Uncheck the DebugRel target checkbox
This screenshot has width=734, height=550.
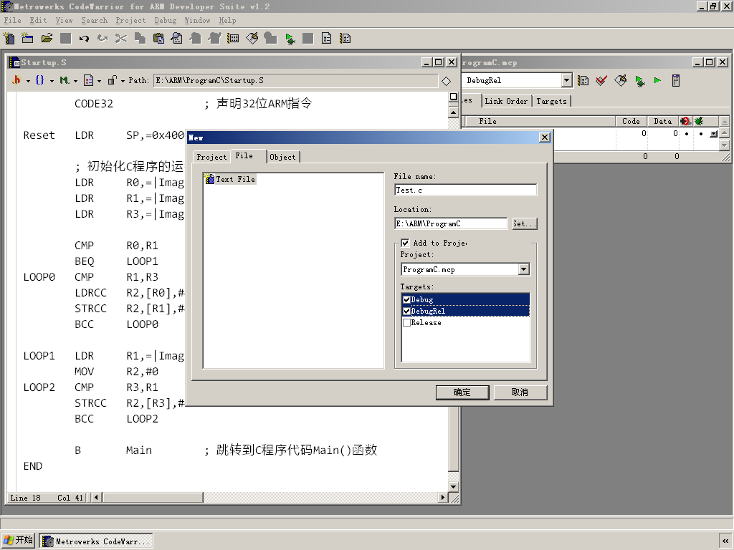tap(407, 311)
